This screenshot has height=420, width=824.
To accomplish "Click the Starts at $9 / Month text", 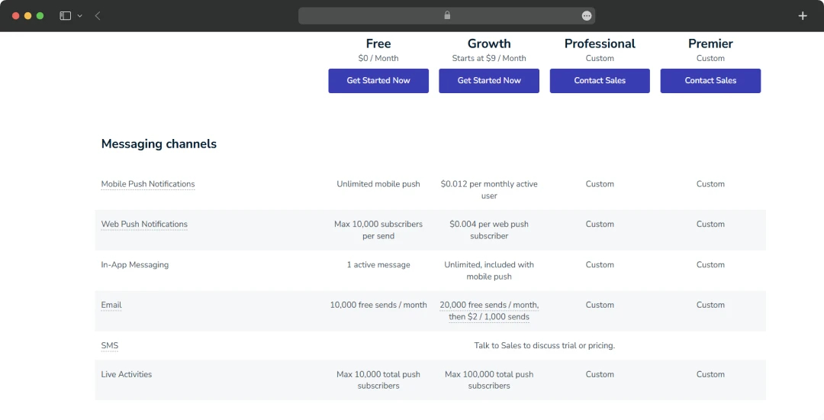I will [489, 58].
